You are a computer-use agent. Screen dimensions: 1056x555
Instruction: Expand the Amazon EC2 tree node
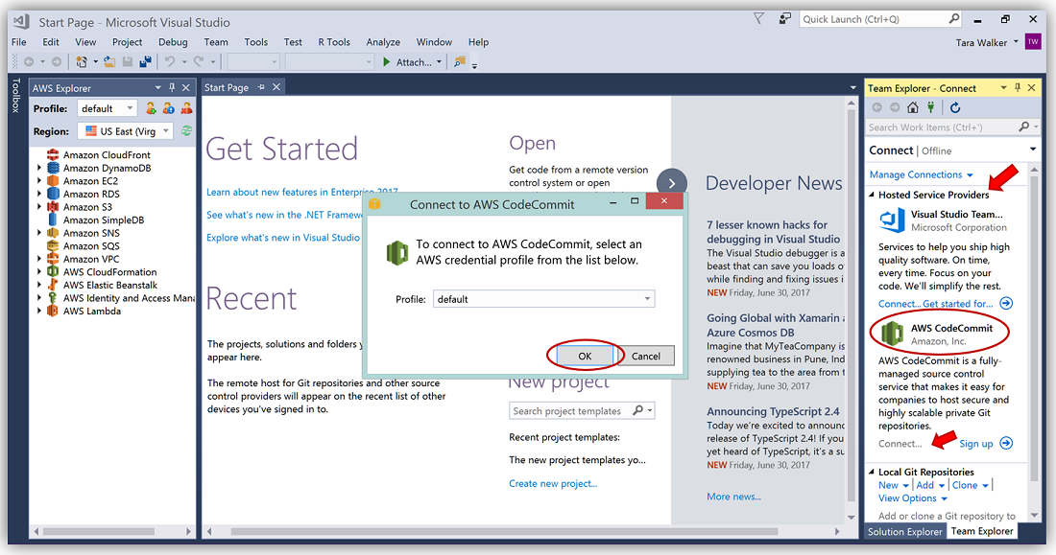point(39,181)
